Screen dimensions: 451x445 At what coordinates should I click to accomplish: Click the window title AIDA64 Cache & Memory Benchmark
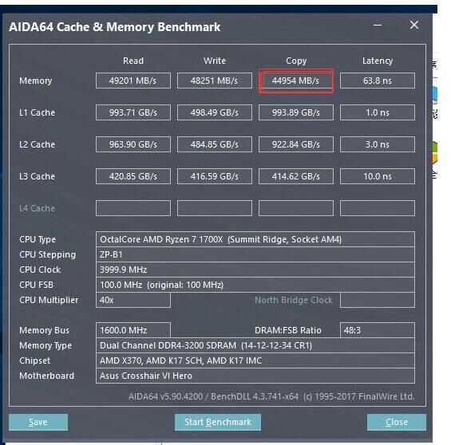click(114, 27)
